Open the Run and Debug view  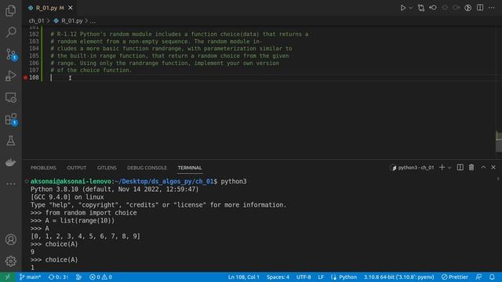point(10,76)
